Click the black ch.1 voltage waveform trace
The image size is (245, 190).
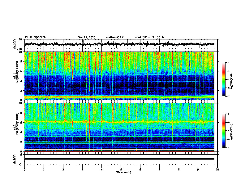[119, 44]
